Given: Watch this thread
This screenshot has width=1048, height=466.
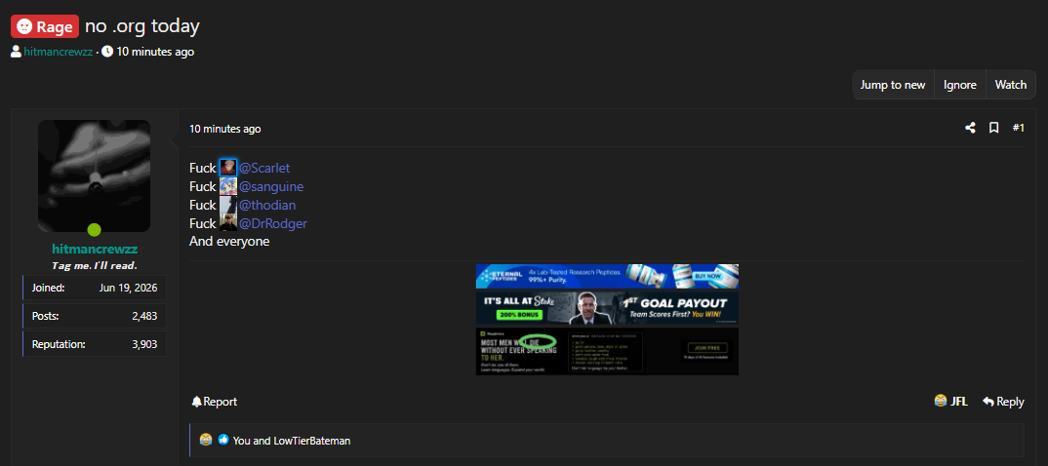Looking at the screenshot, I should point(1011,85).
